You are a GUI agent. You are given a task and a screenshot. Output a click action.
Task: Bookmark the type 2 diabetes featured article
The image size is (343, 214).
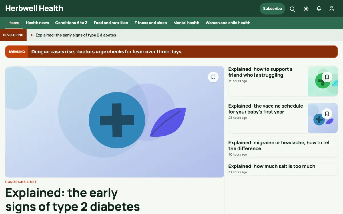click(x=213, y=77)
